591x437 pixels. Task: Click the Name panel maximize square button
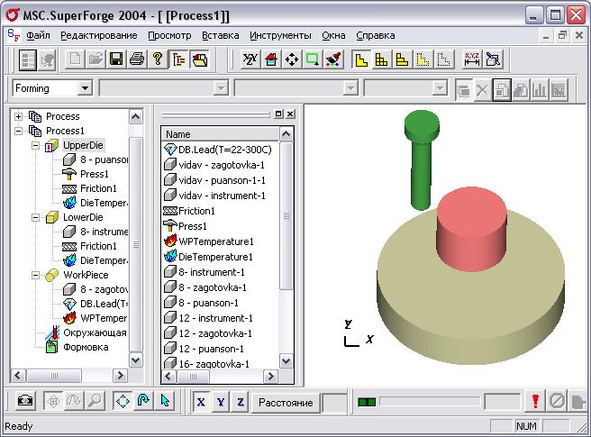tap(278, 114)
